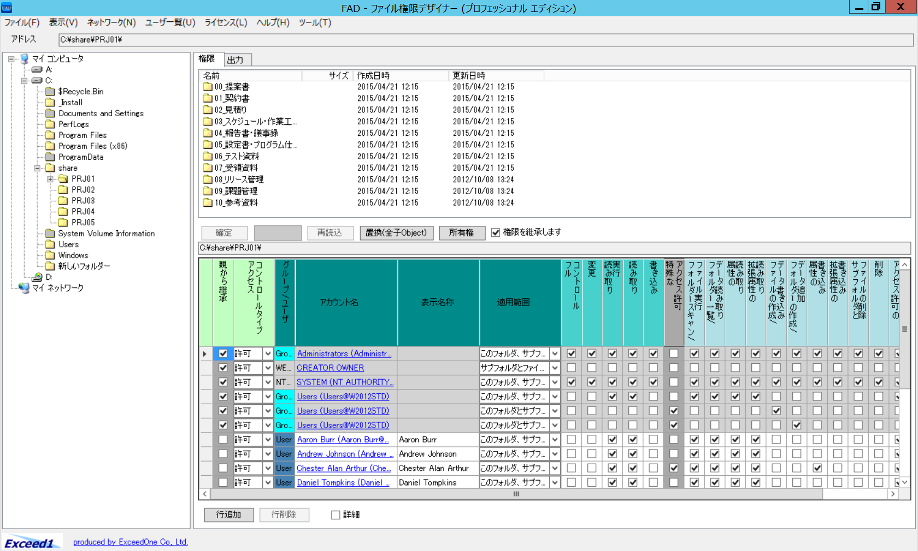Open access type dropdown for CREATOR OWNER row

click(x=268, y=368)
